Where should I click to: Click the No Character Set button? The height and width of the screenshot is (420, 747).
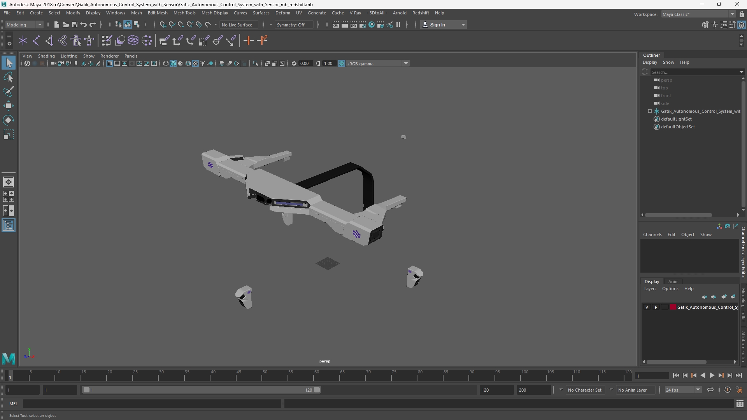[585, 390]
